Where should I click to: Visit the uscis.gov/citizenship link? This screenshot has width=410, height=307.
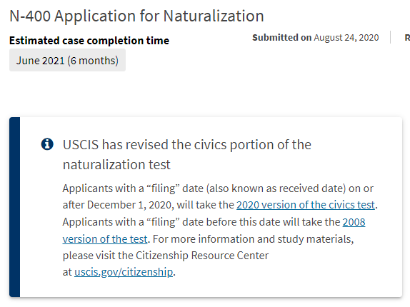point(124,272)
